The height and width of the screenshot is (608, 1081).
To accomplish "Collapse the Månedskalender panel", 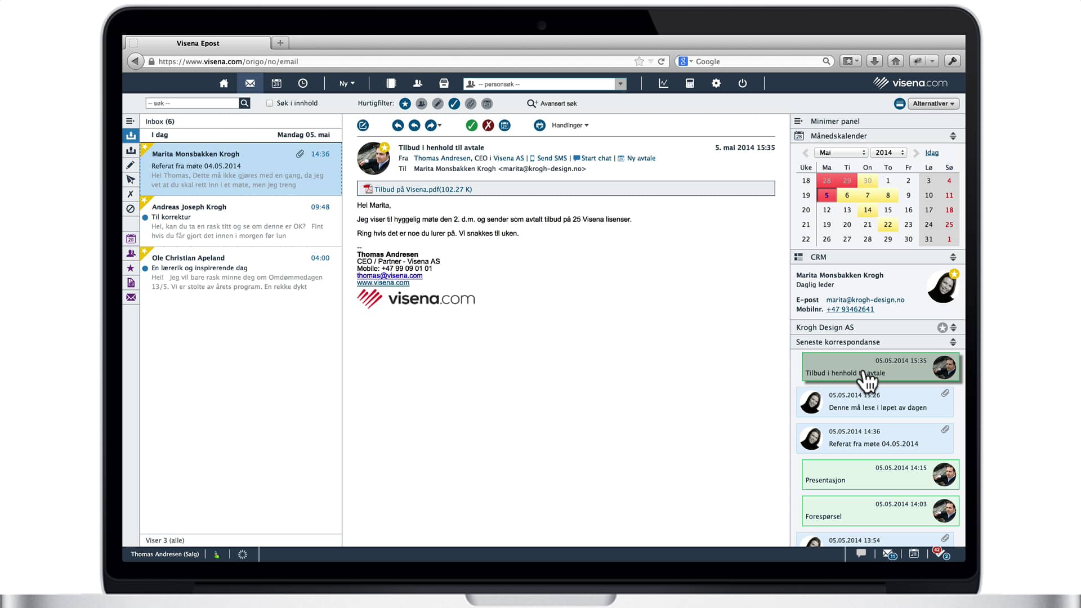I will click(x=953, y=136).
